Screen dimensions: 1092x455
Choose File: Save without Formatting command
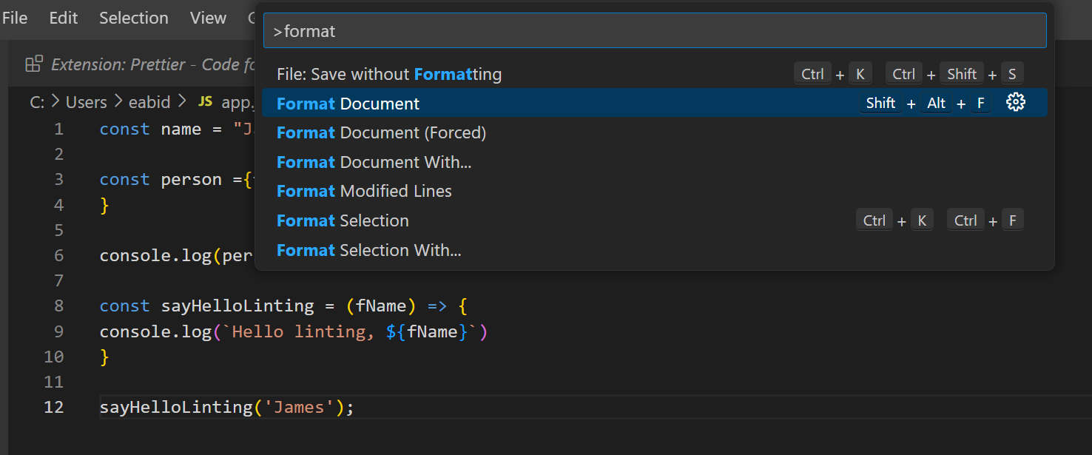click(389, 74)
